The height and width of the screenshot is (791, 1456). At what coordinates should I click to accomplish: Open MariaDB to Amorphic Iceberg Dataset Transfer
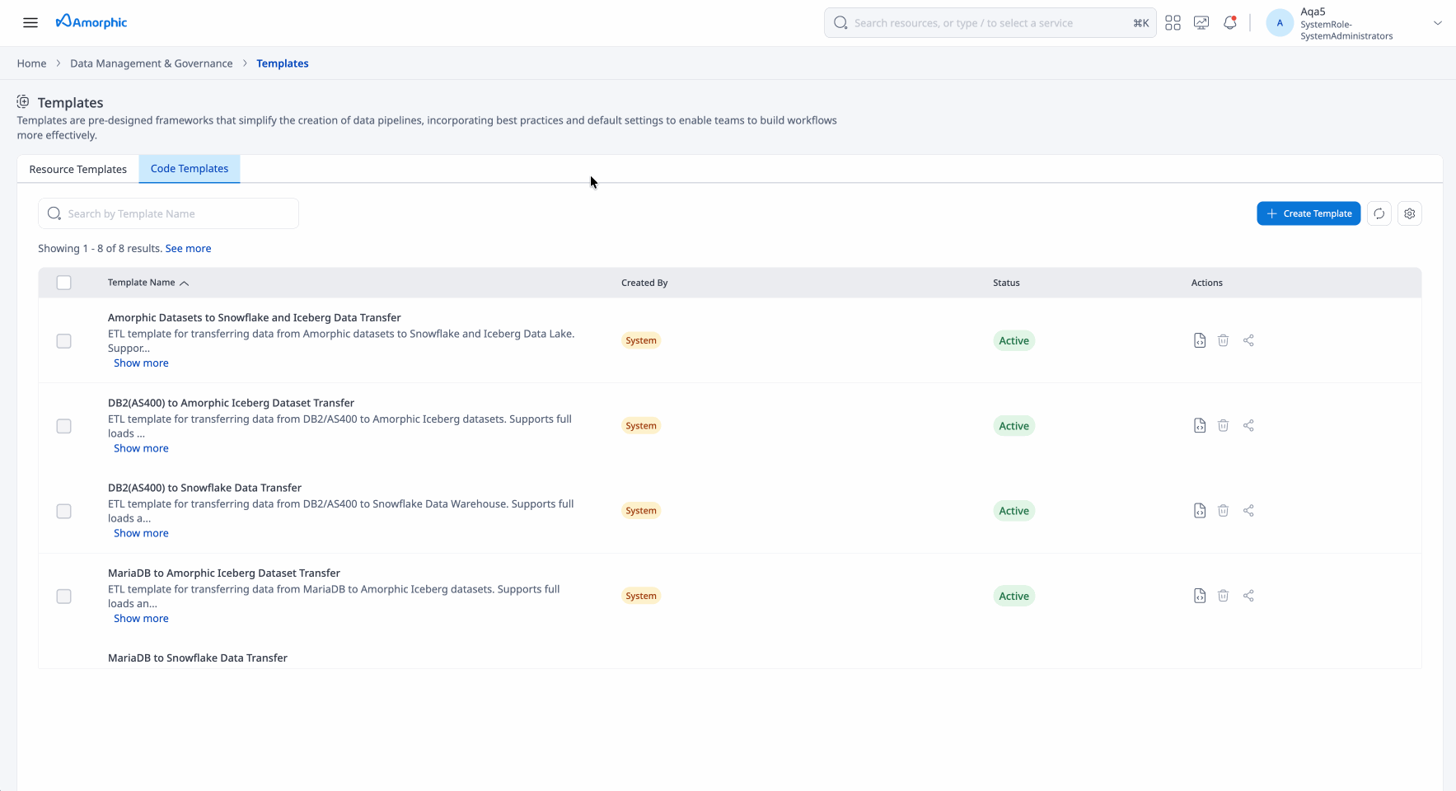[224, 573]
